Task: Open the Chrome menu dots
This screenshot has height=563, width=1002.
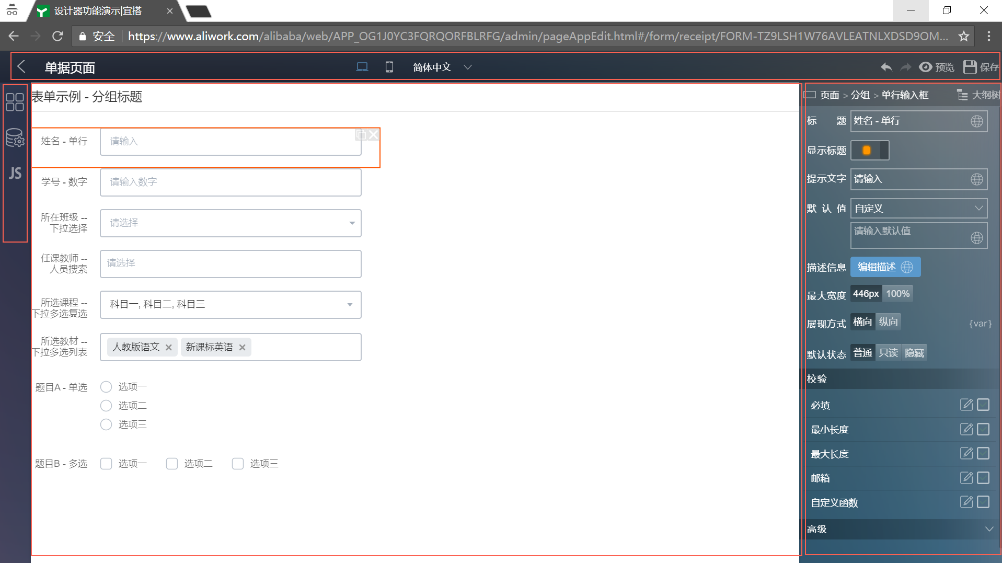Action: (x=988, y=36)
